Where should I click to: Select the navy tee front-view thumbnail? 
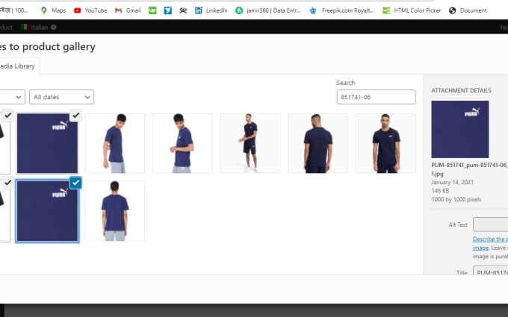pos(385,144)
